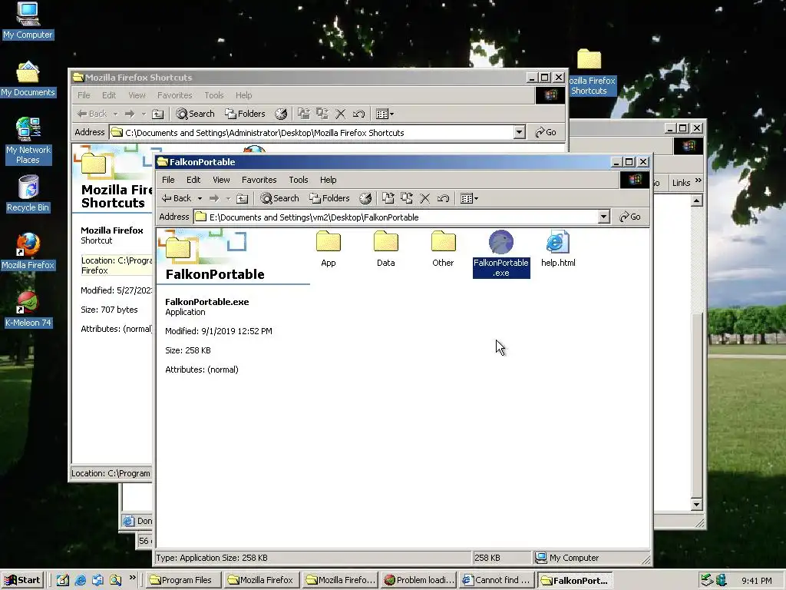Select My Computer desktop icon

[x=28, y=21]
